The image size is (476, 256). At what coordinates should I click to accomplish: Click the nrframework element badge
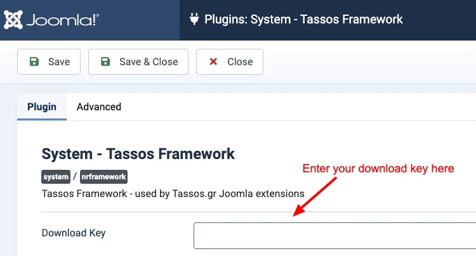point(104,177)
